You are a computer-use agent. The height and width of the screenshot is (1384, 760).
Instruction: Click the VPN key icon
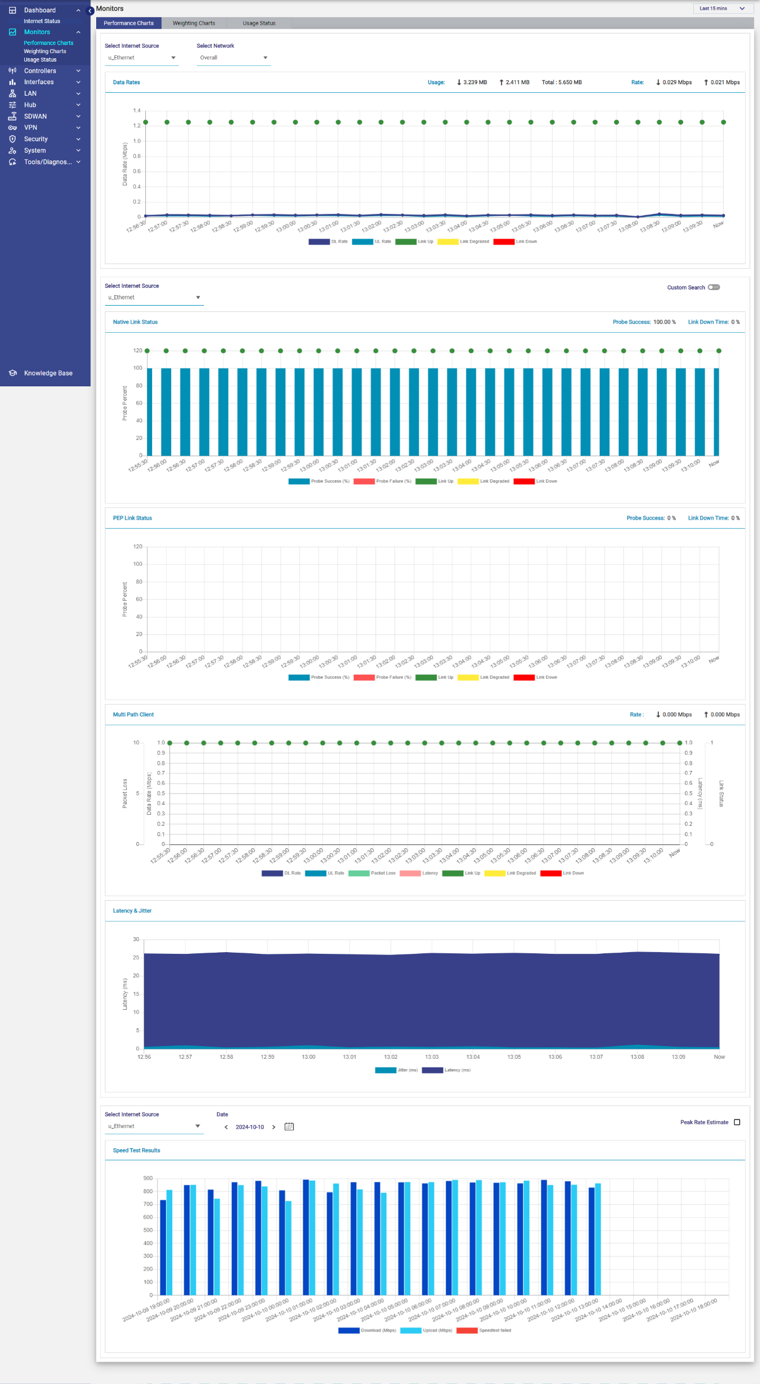(12, 128)
